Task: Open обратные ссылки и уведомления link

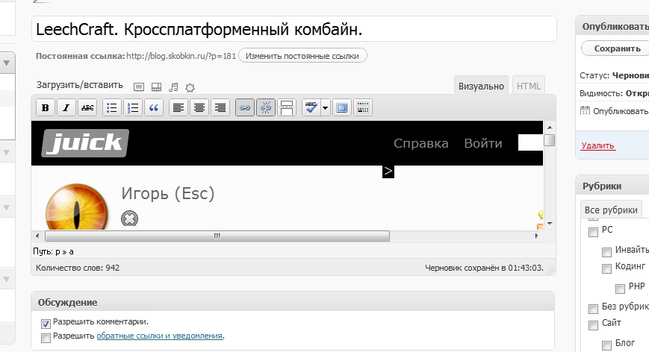Action: tap(160, 336)
